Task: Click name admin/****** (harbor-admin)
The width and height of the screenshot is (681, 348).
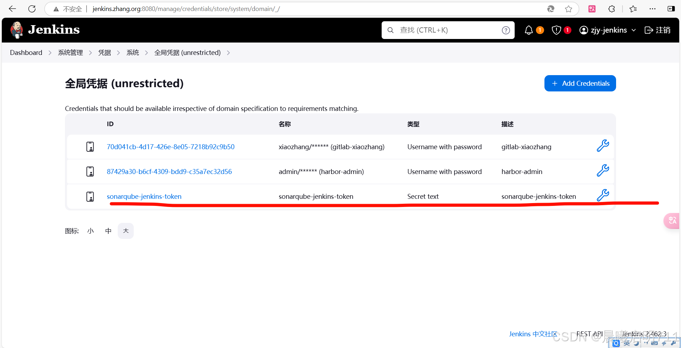Action: 321,172
